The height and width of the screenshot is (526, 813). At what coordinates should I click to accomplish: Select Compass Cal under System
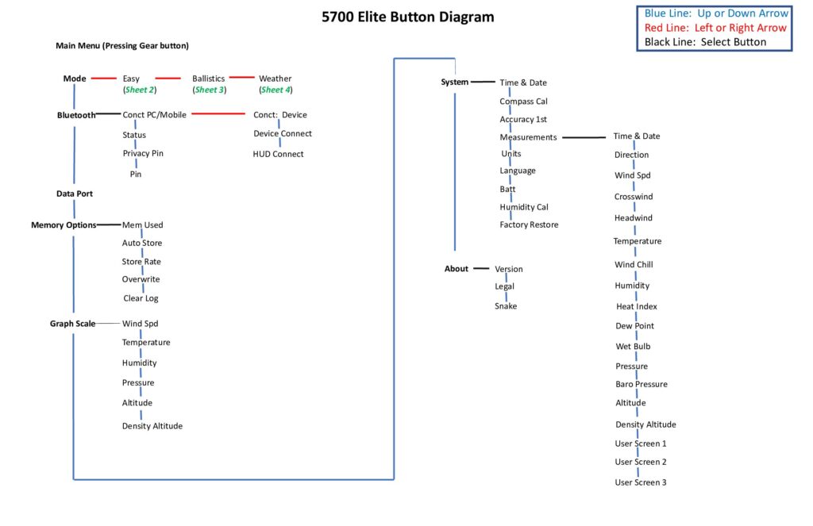(x=523, y=102)
